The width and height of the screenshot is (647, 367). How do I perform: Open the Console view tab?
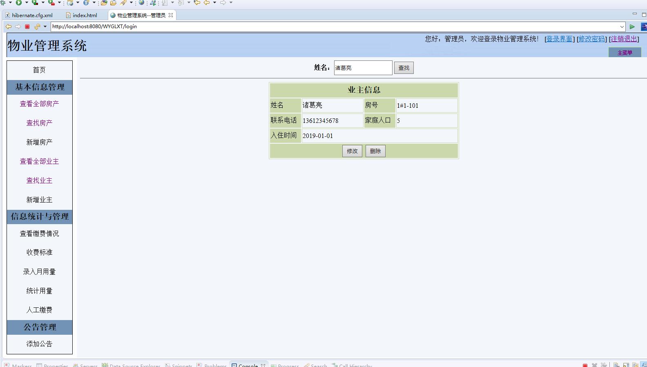tap(248, 365)
